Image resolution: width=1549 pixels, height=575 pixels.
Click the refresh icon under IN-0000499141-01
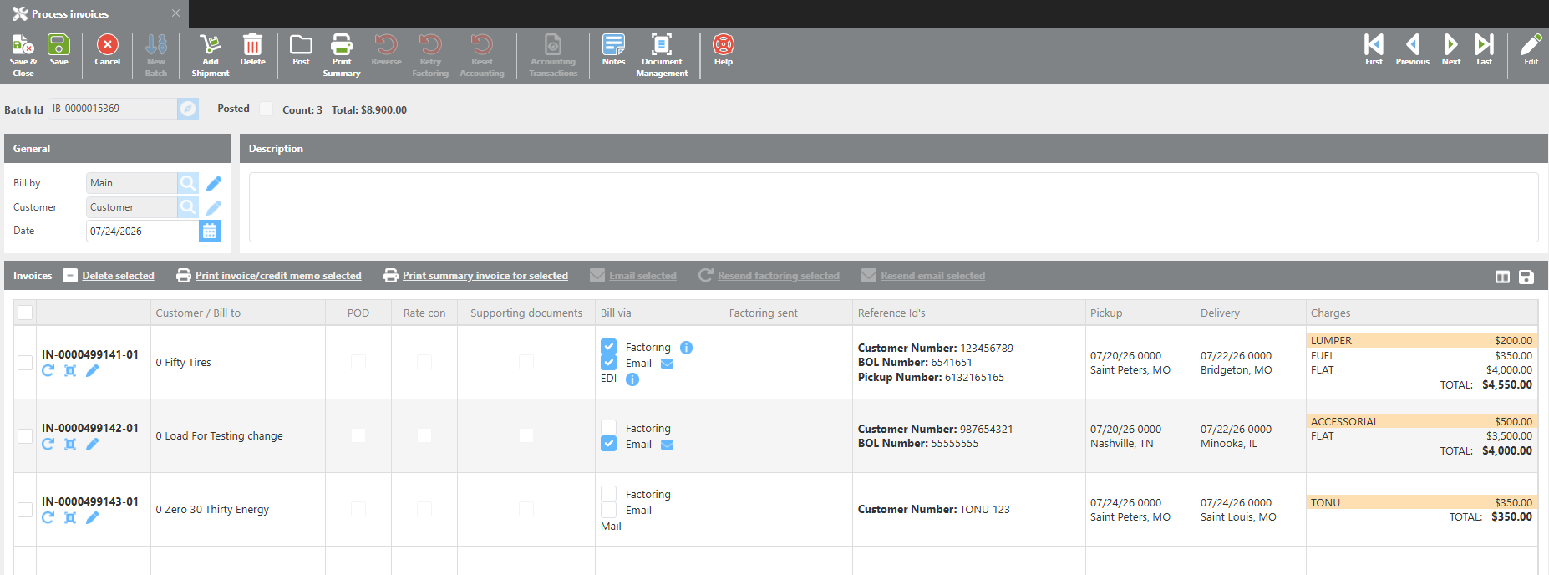coord(48,371)
